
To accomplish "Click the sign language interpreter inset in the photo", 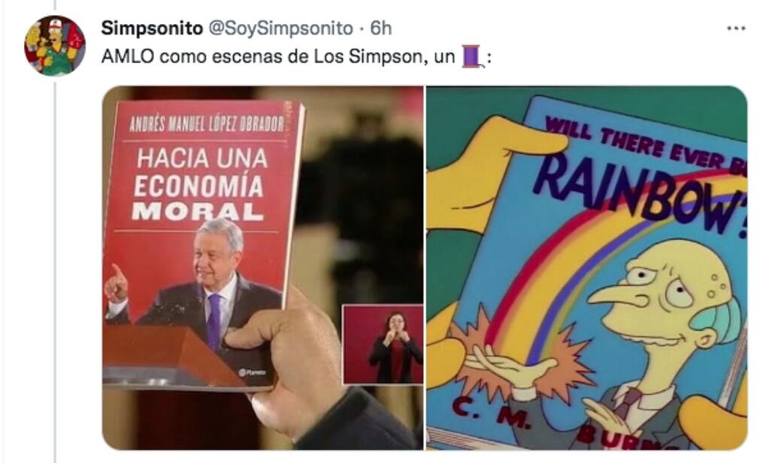I will [383, 343].
